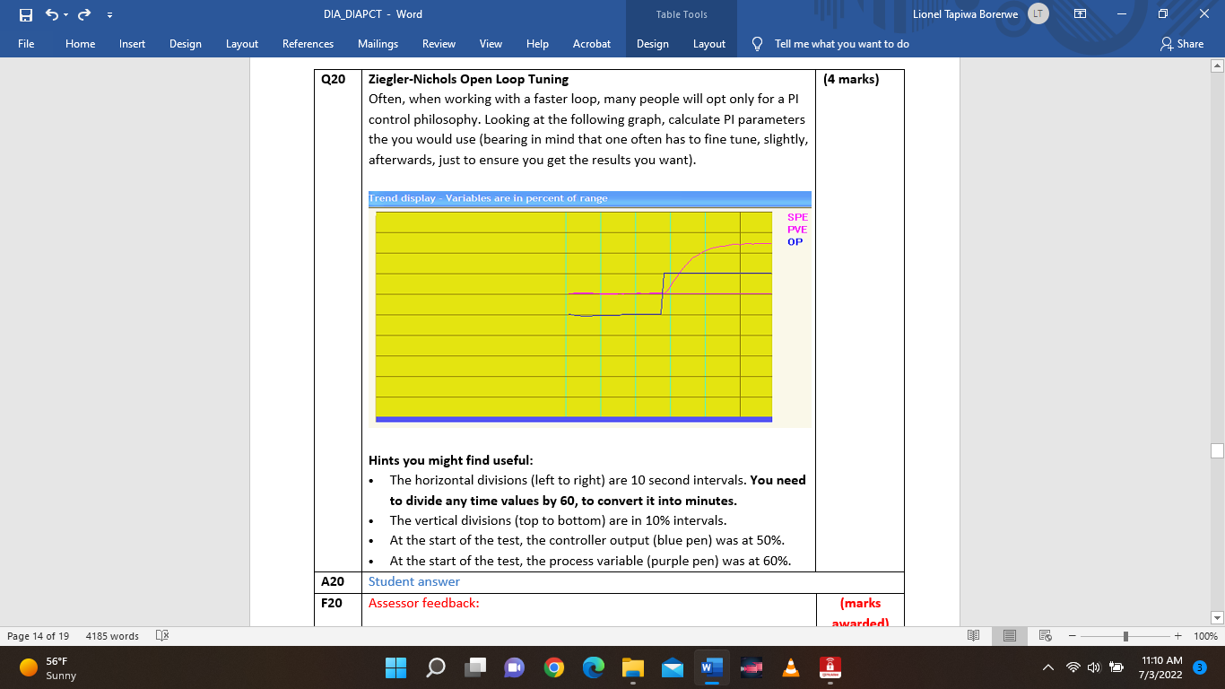Zoom out with the minus button
Screen dimensions: 1225x689
coord(1072,636)
